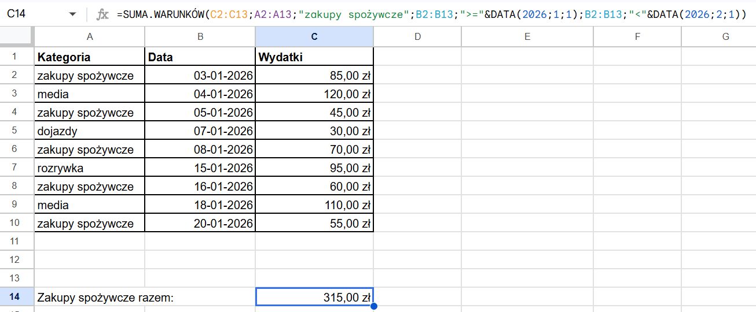Click the Data header cell
756x312 pixels.
(200, 57)
